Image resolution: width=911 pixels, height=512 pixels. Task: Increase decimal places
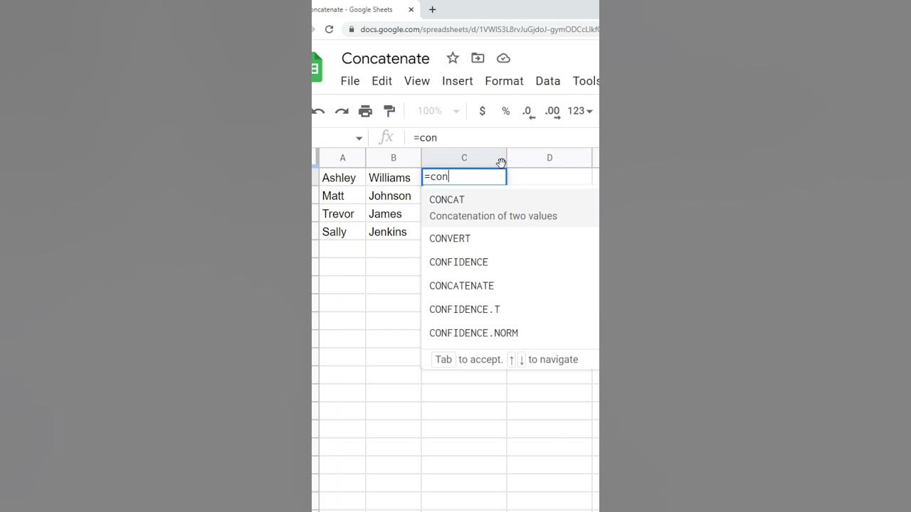pyautogui.click(x=552, y=111)
